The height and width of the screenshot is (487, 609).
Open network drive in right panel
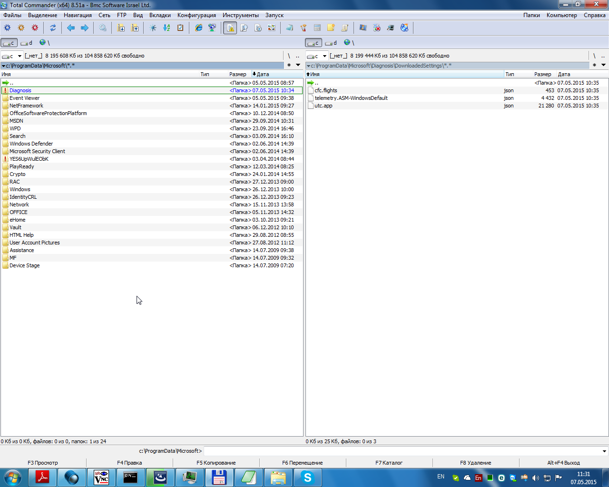349,43
